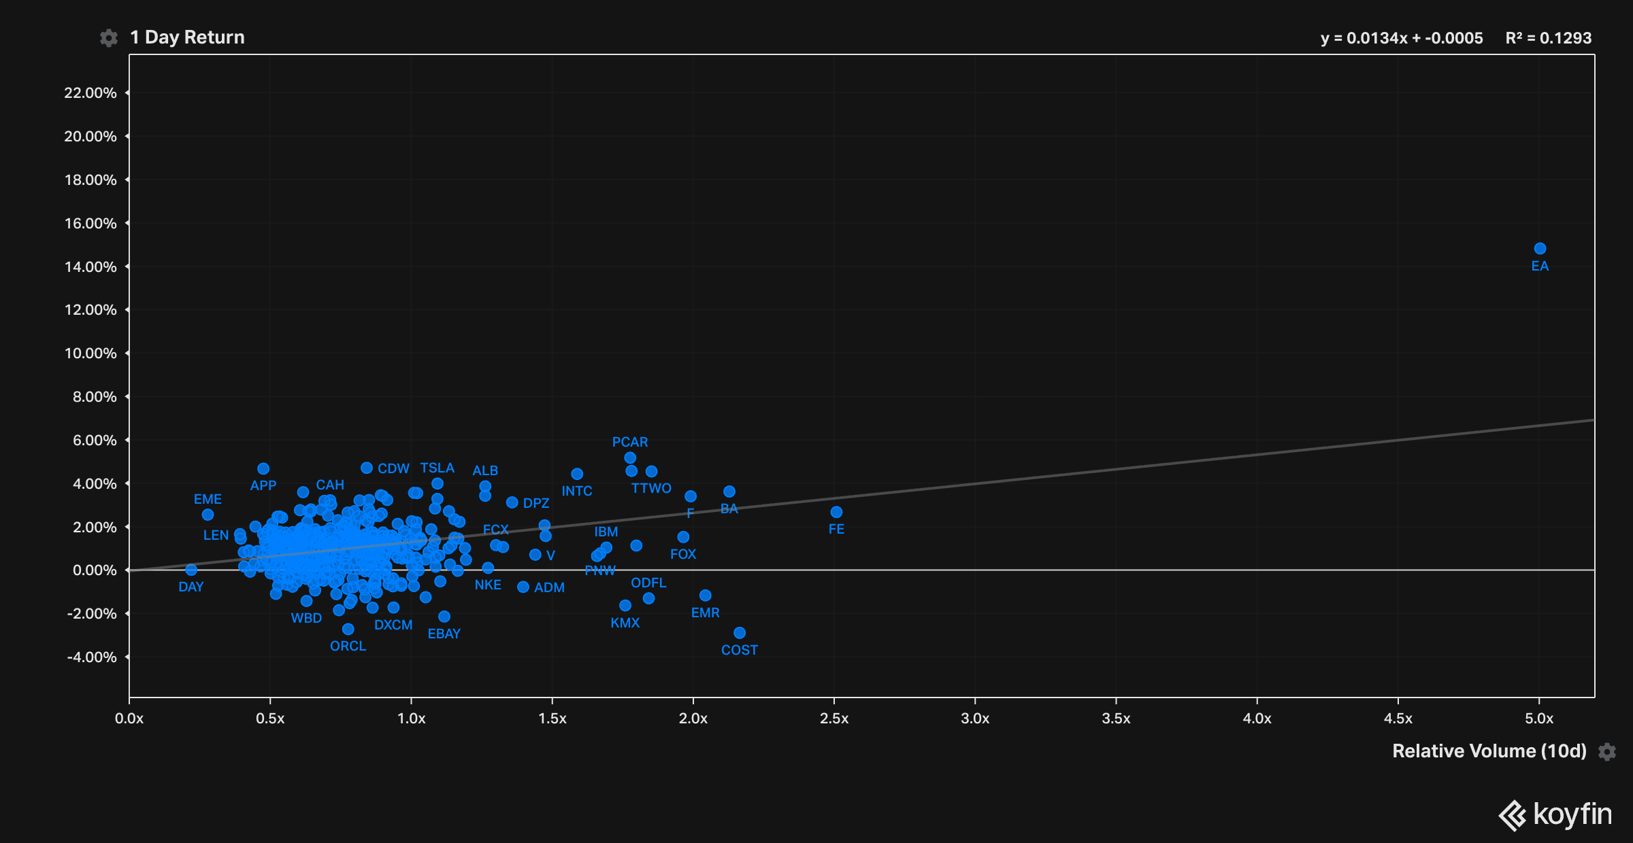This screenshot has width=1633, height=843.
Task: Click the COST data point
Action: 740,633
